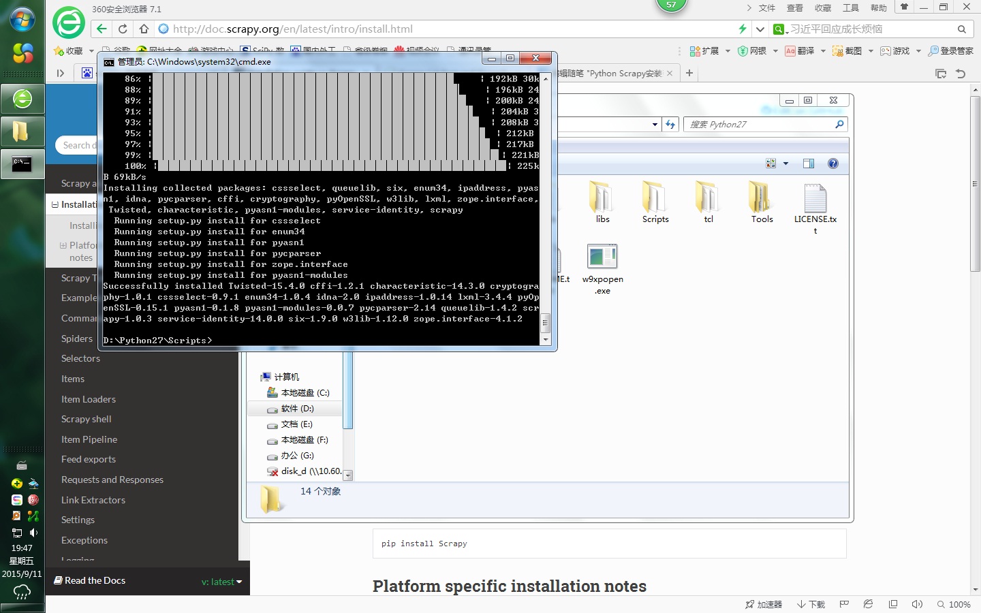This screenshot has height=613, width=981.
Task: Switch to the Python Scrapy安装 tab
Action: point(614,74)
